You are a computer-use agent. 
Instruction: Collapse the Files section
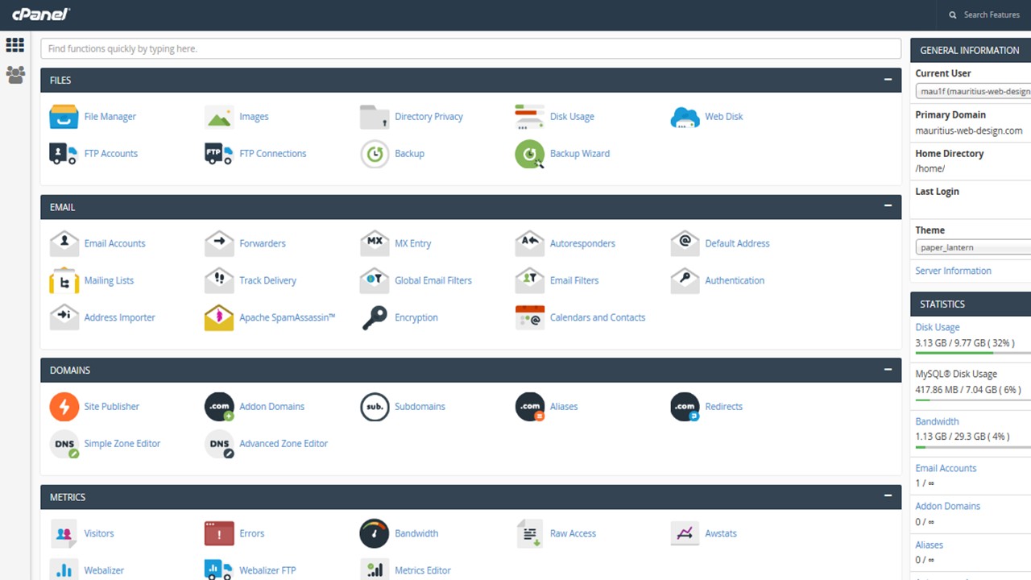tap(888, 80)
